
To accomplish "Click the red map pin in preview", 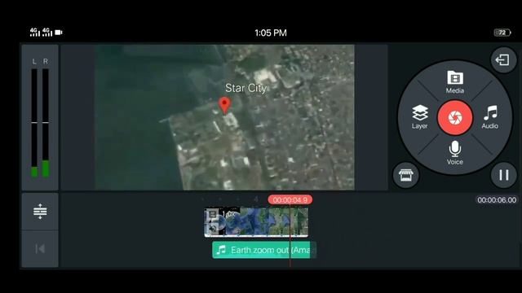I will click(x=225, y=106).
